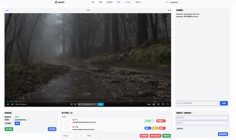Screen dimensions: 236x140
Task: Click the 影片Url movie URL input field
Action: coord(202,123)
